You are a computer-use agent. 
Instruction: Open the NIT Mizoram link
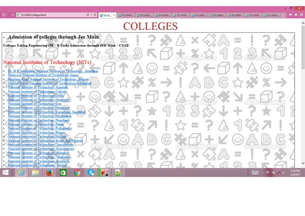point(39,157)
